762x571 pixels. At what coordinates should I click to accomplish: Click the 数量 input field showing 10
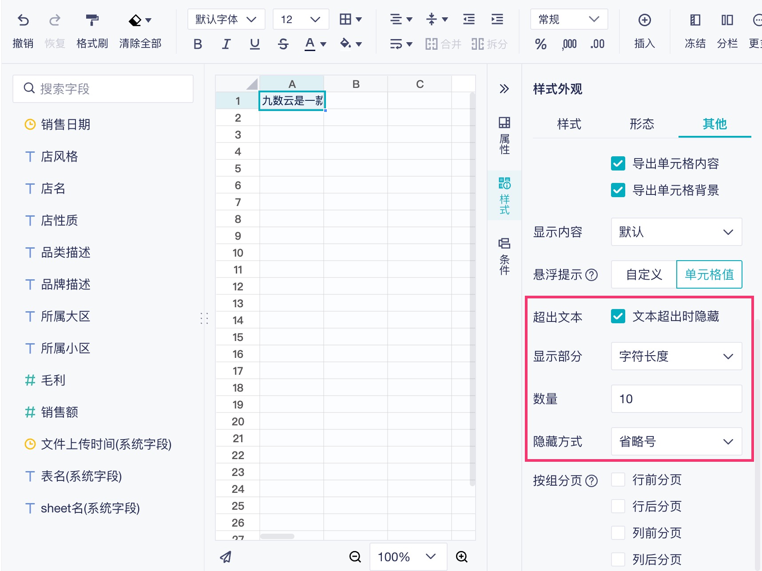coord(676,399)
